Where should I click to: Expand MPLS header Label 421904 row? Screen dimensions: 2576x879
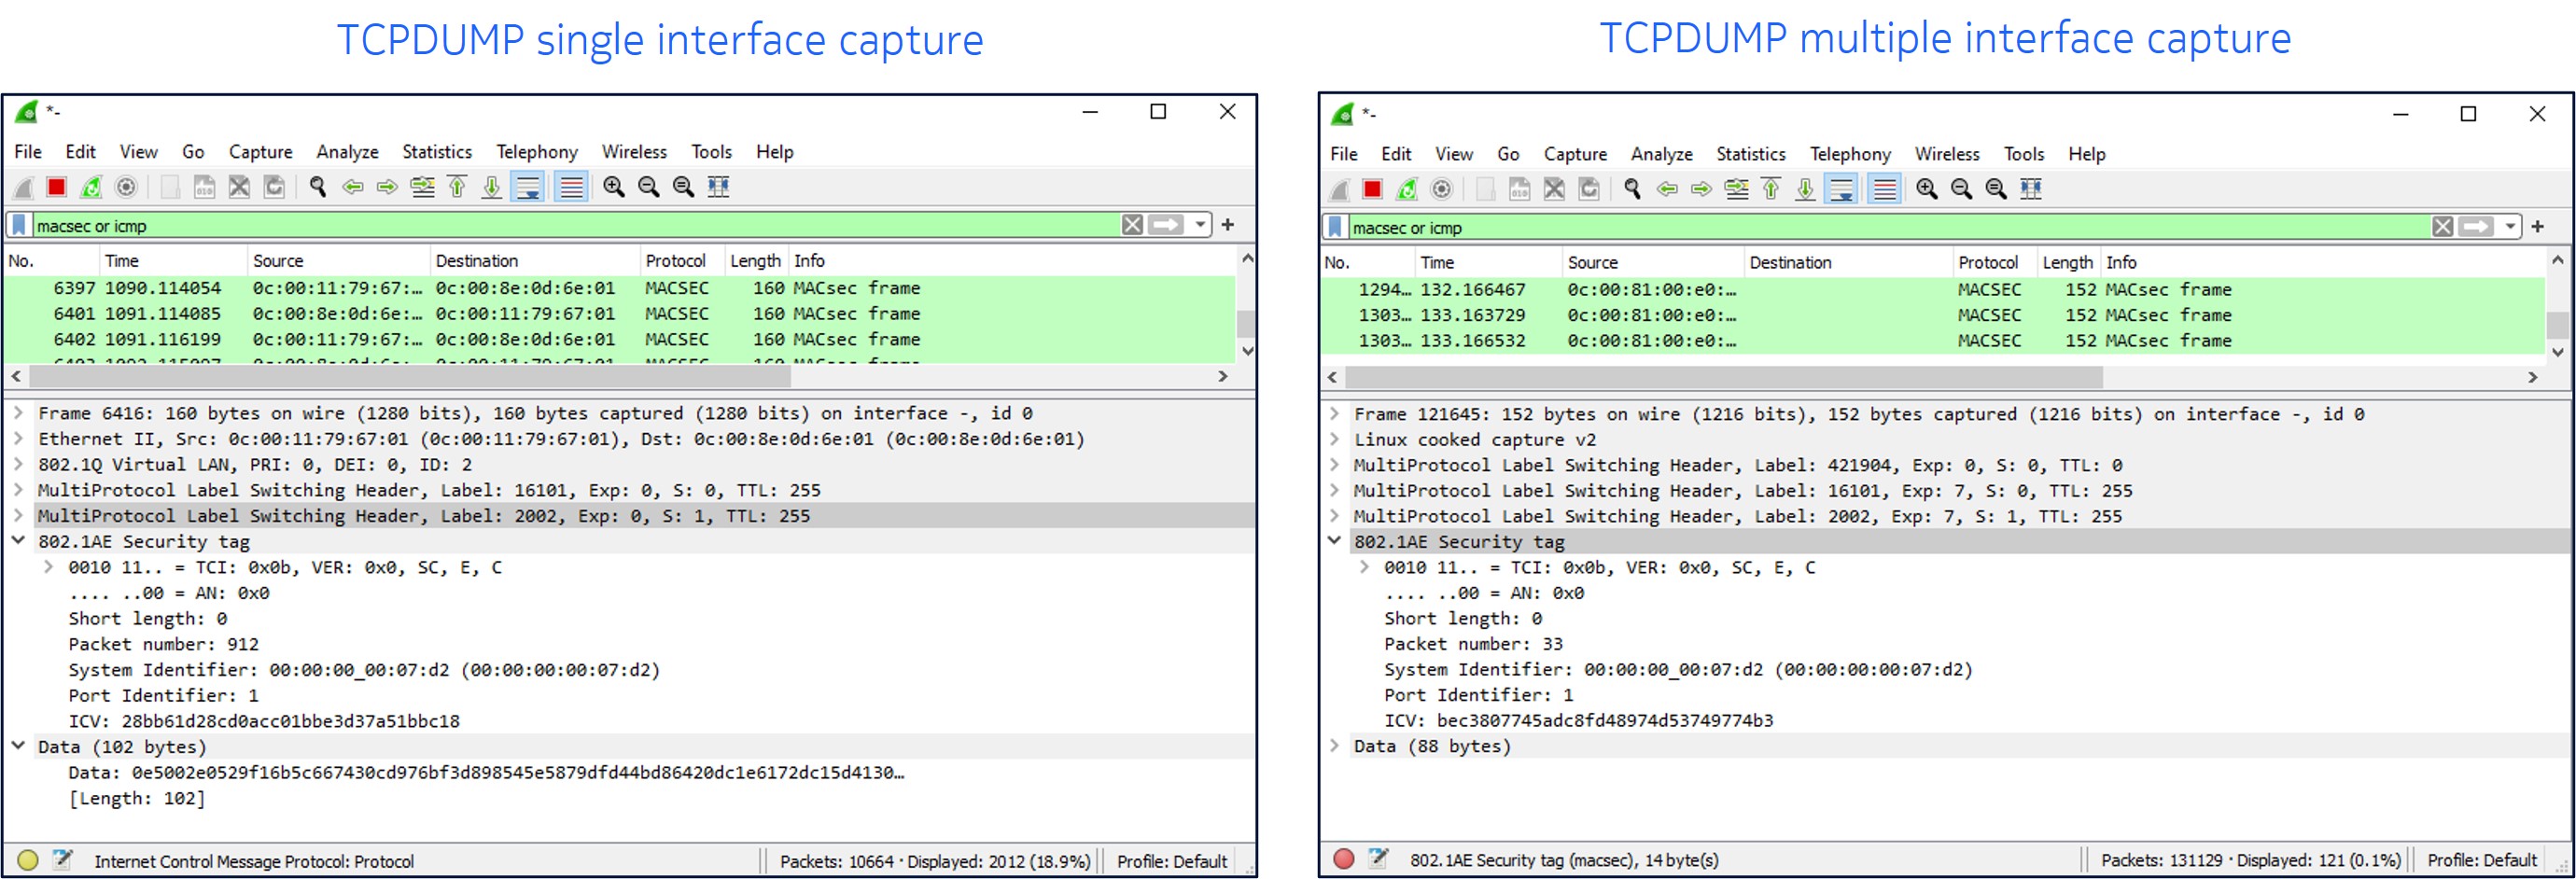coord(1334,464)
